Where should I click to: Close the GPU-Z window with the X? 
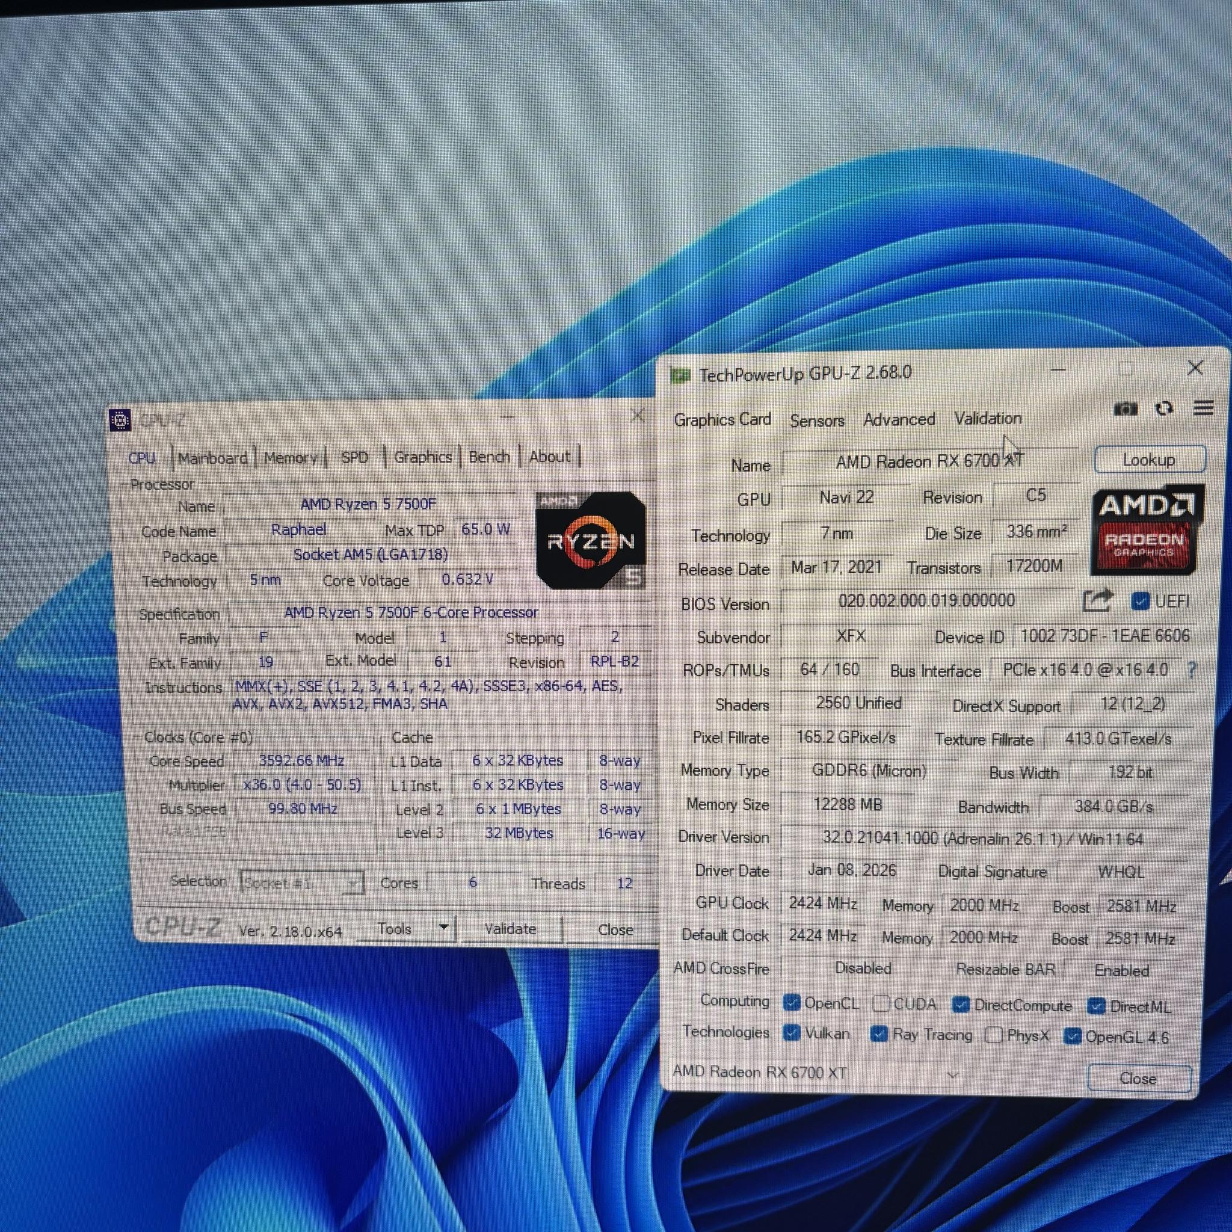click(x=1195, y=368)
